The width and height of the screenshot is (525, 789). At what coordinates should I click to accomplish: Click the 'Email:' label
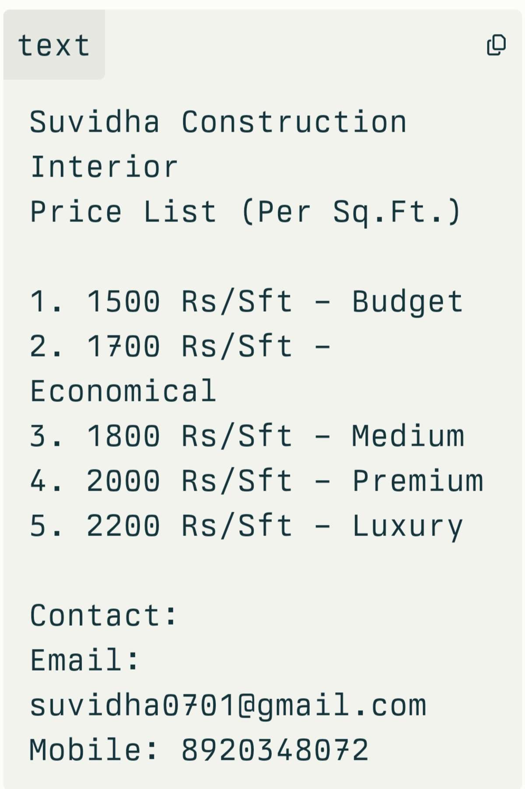tap(84, 660)
